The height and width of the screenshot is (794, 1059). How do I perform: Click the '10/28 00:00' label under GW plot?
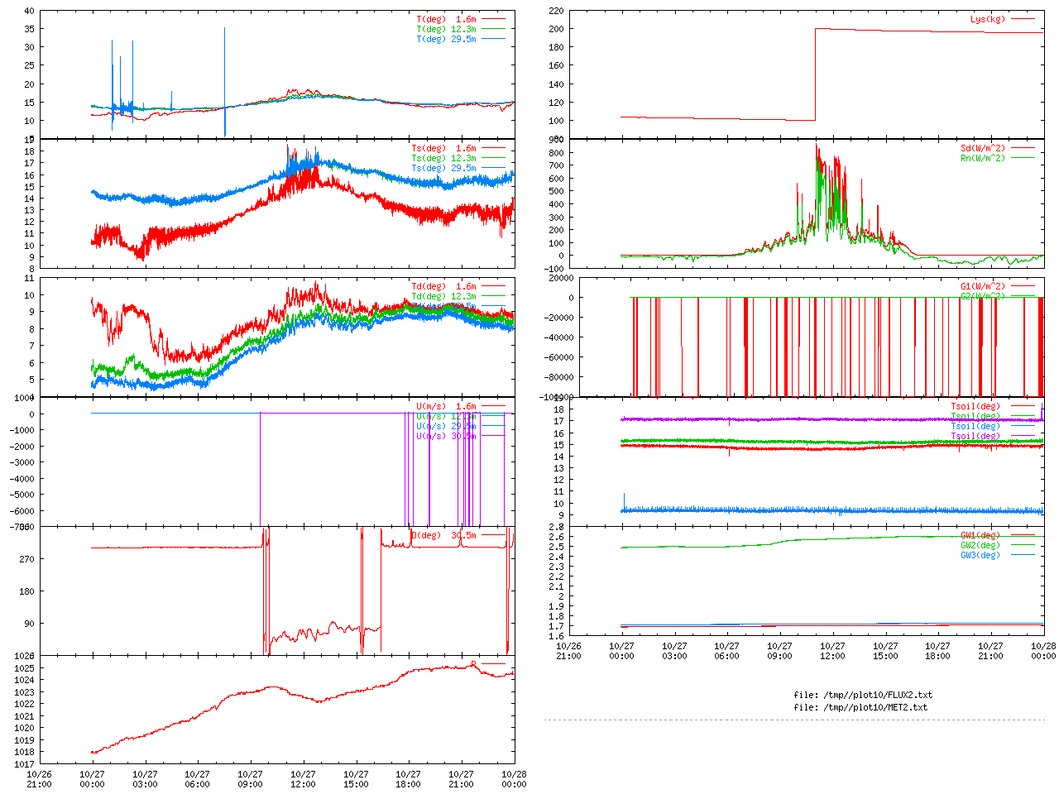click(1043, 652)
